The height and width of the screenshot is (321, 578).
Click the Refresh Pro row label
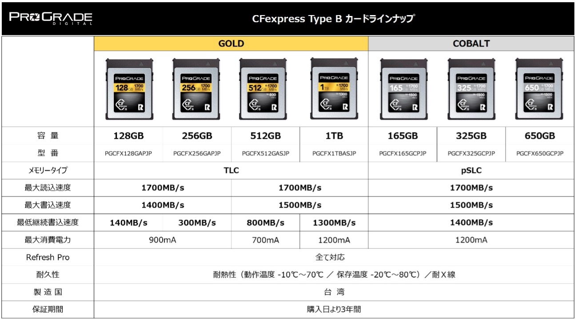pos(48,257)
